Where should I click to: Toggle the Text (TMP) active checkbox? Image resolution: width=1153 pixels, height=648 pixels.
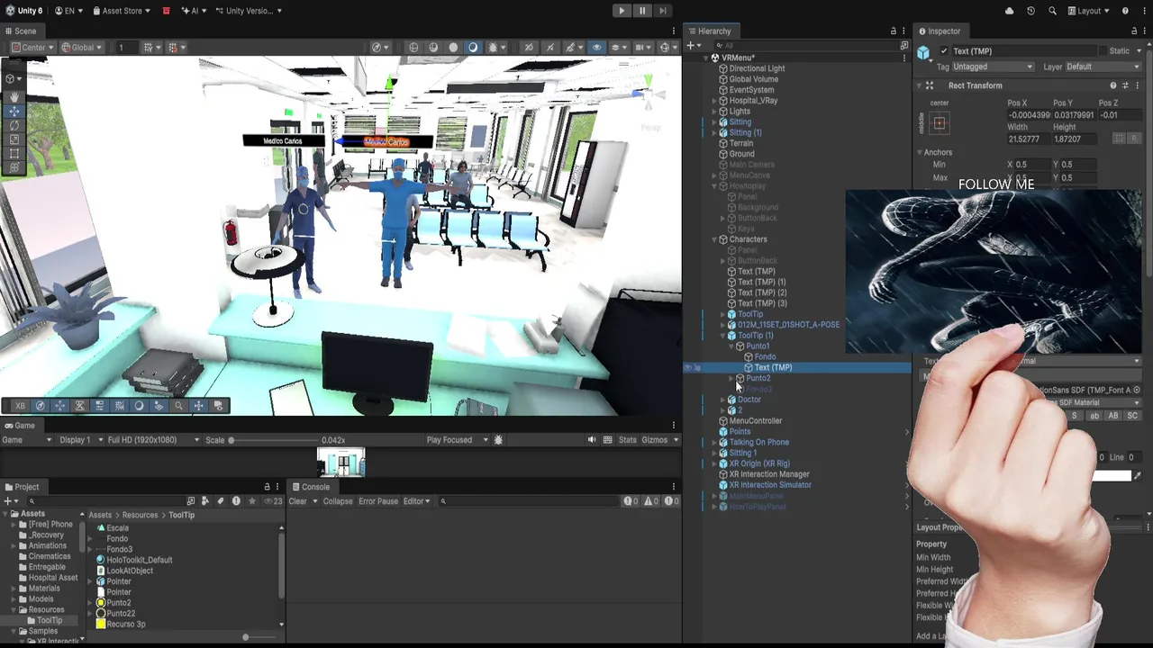[943, 51]
